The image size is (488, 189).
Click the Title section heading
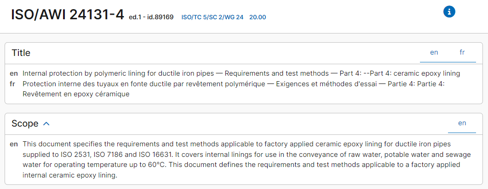pos(21,53)
